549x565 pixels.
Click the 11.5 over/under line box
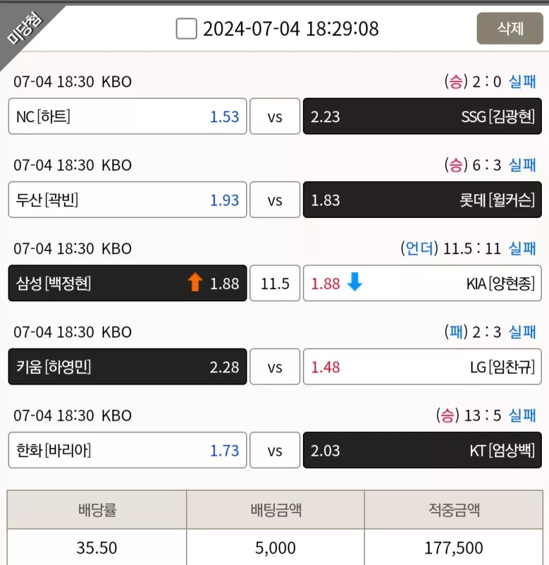(x=275, y=283)
